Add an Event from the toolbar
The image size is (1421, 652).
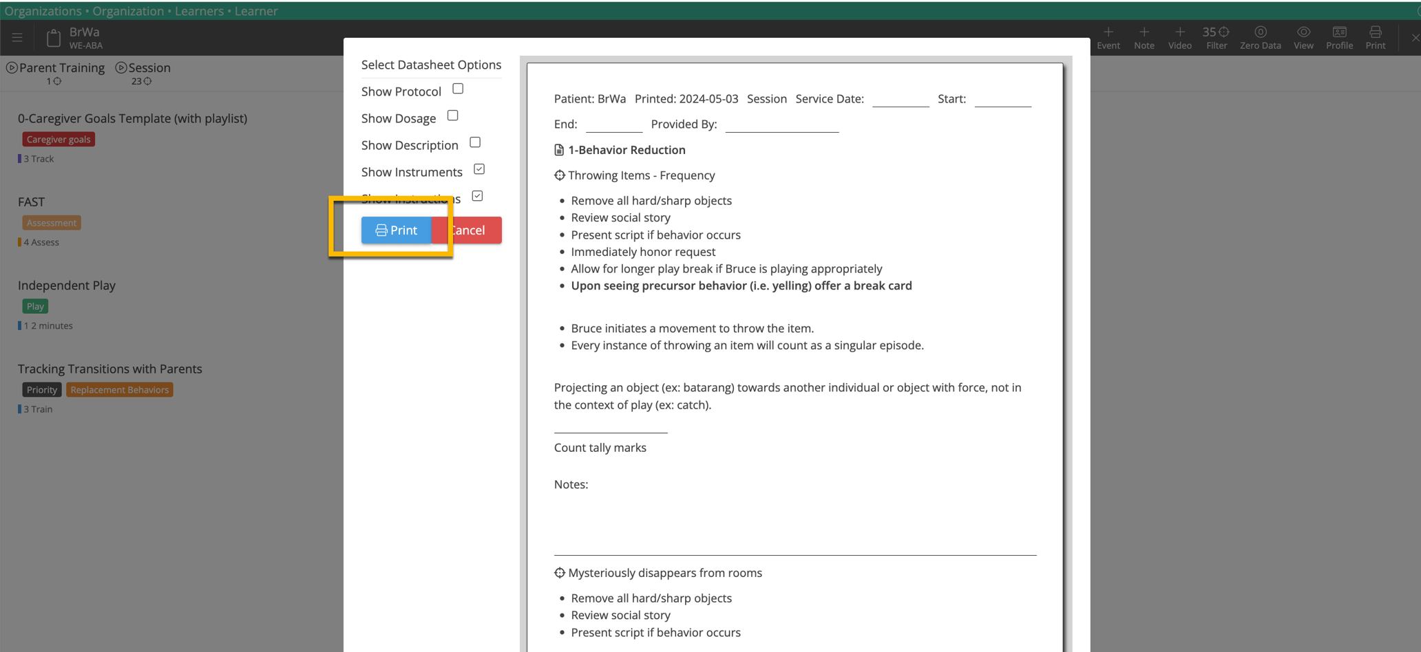[x=1108, y=37]
